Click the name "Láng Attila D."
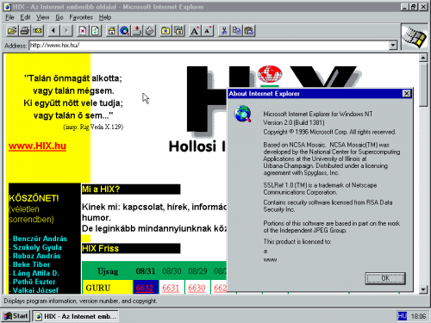Viewport: 431px width, 323px height. [x=36, y=273]
